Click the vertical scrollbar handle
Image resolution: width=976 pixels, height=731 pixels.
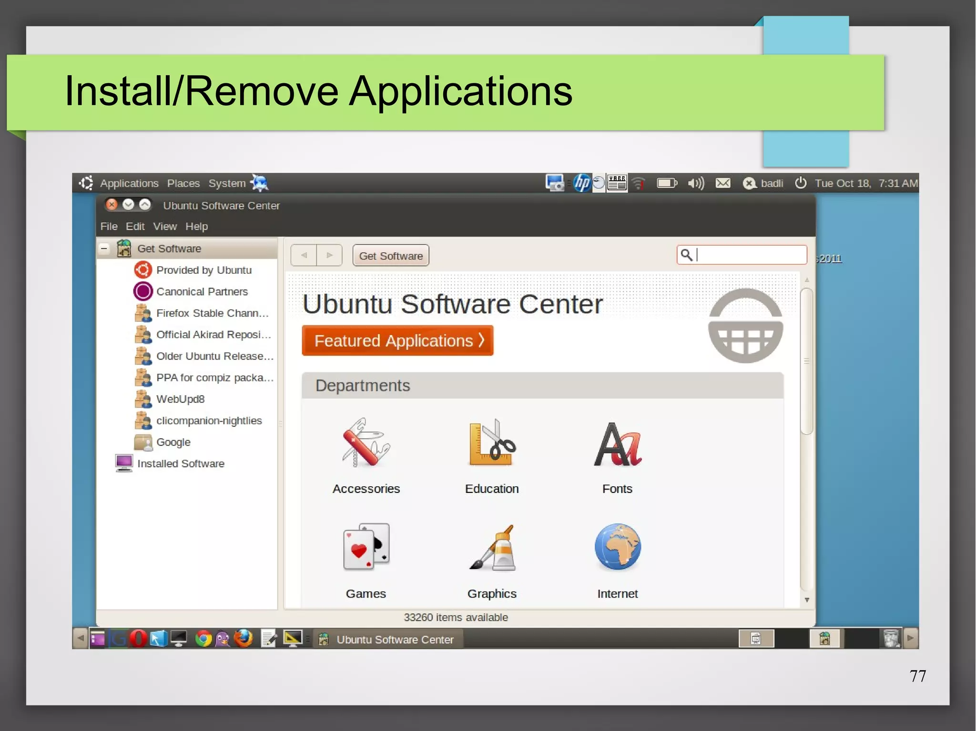coord(806,361)
